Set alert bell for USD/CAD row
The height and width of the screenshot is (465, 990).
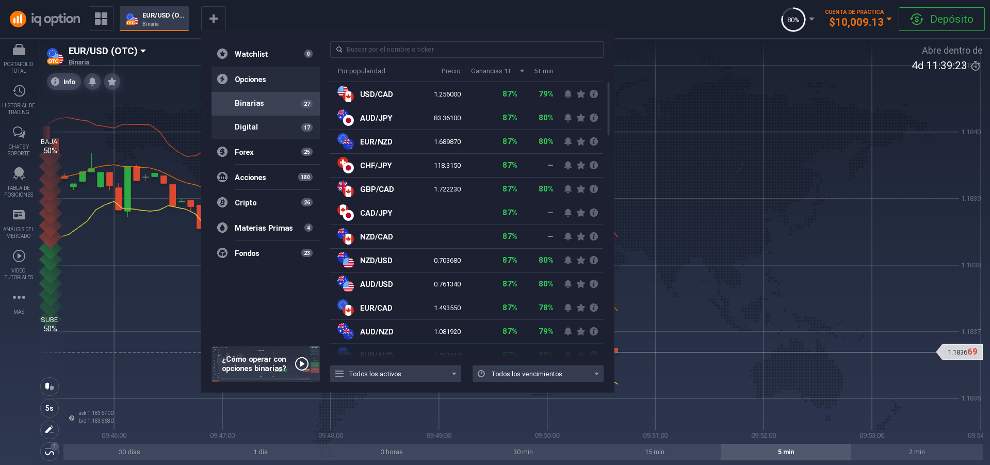(x=567, y=94)
